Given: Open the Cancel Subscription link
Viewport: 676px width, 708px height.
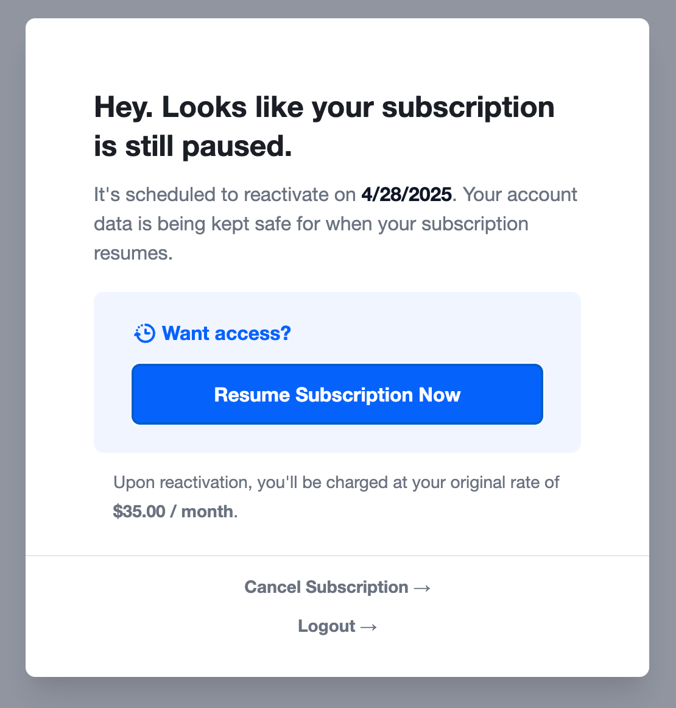Looking at the screenshot, I should click(337, 587).
